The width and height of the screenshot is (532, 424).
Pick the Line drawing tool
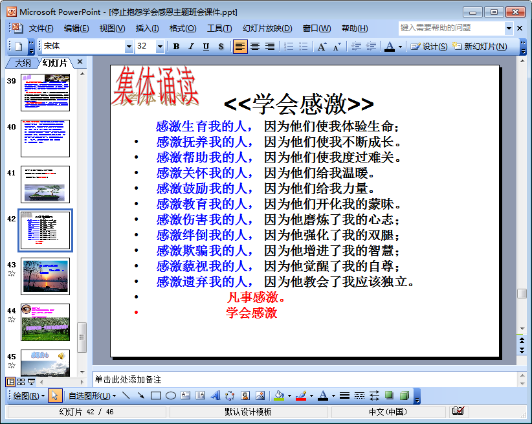pyautogui.click(x=126, y=396)
